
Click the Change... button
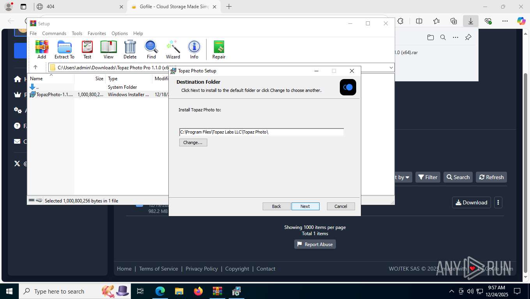(193, 142)
